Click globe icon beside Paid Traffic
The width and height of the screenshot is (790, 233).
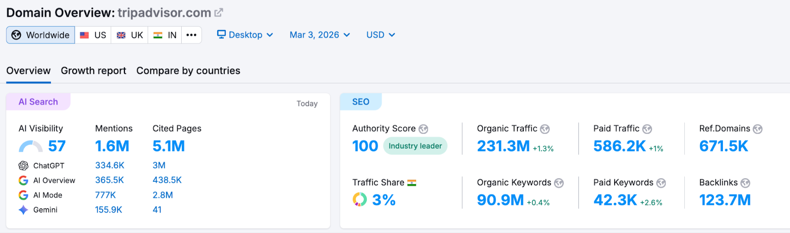pyautogui.click(x=647, y=129)
